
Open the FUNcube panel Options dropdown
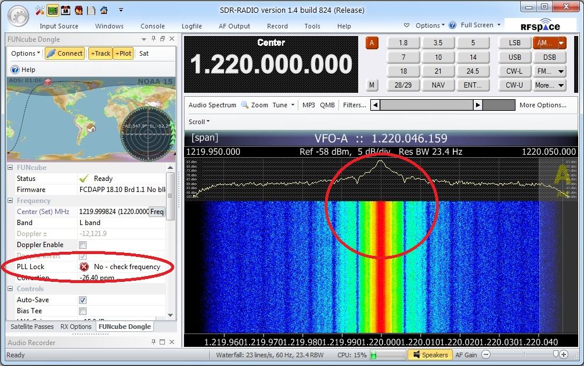26,53
